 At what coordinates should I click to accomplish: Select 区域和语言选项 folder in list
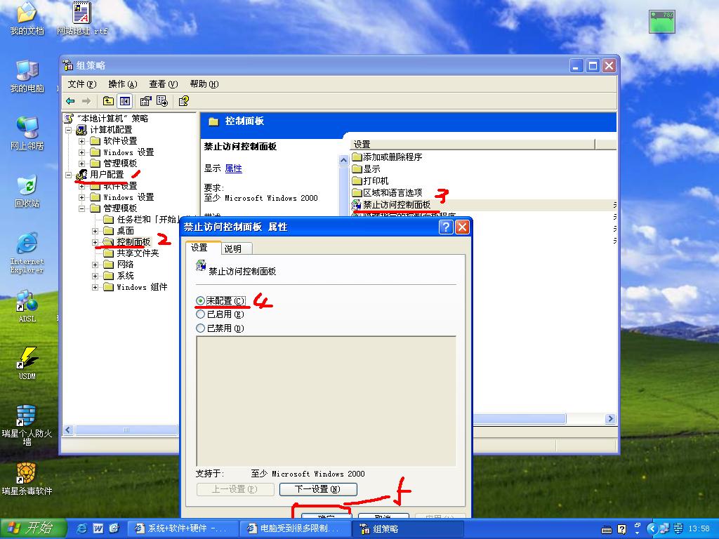point(388,192)
